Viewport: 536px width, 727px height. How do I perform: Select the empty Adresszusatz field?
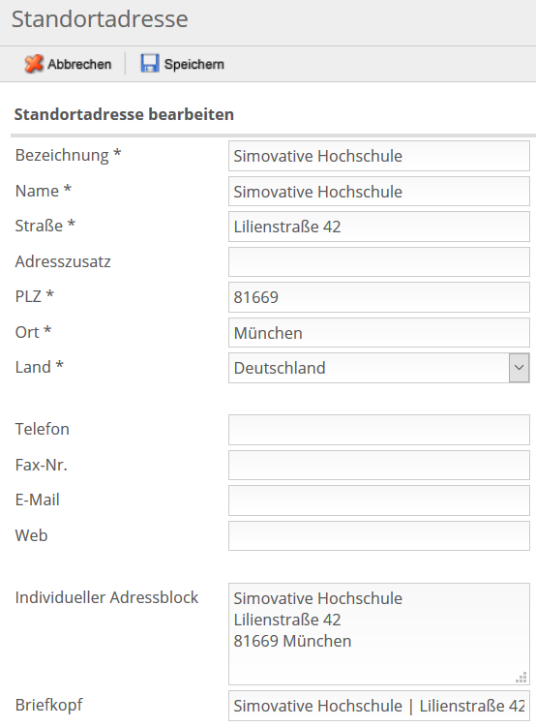point(379,261)
